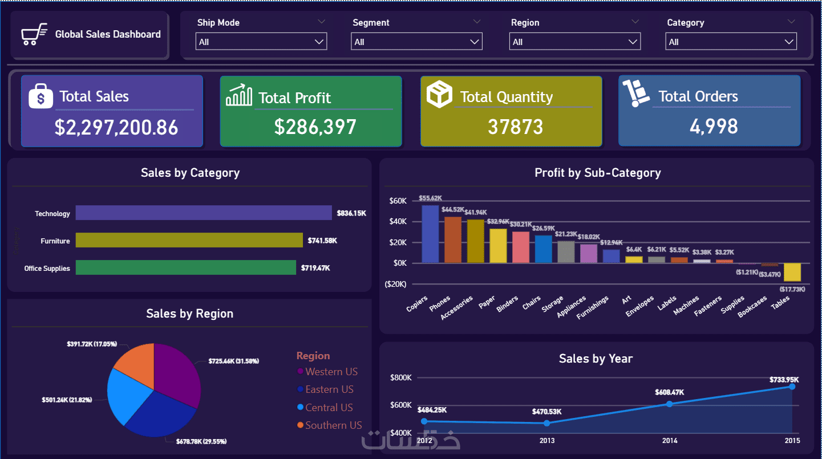The height and width of the screenshot is (459, 822).
Task: Select the Furniture bar in Sales by Category
Action: coord(189,240)
